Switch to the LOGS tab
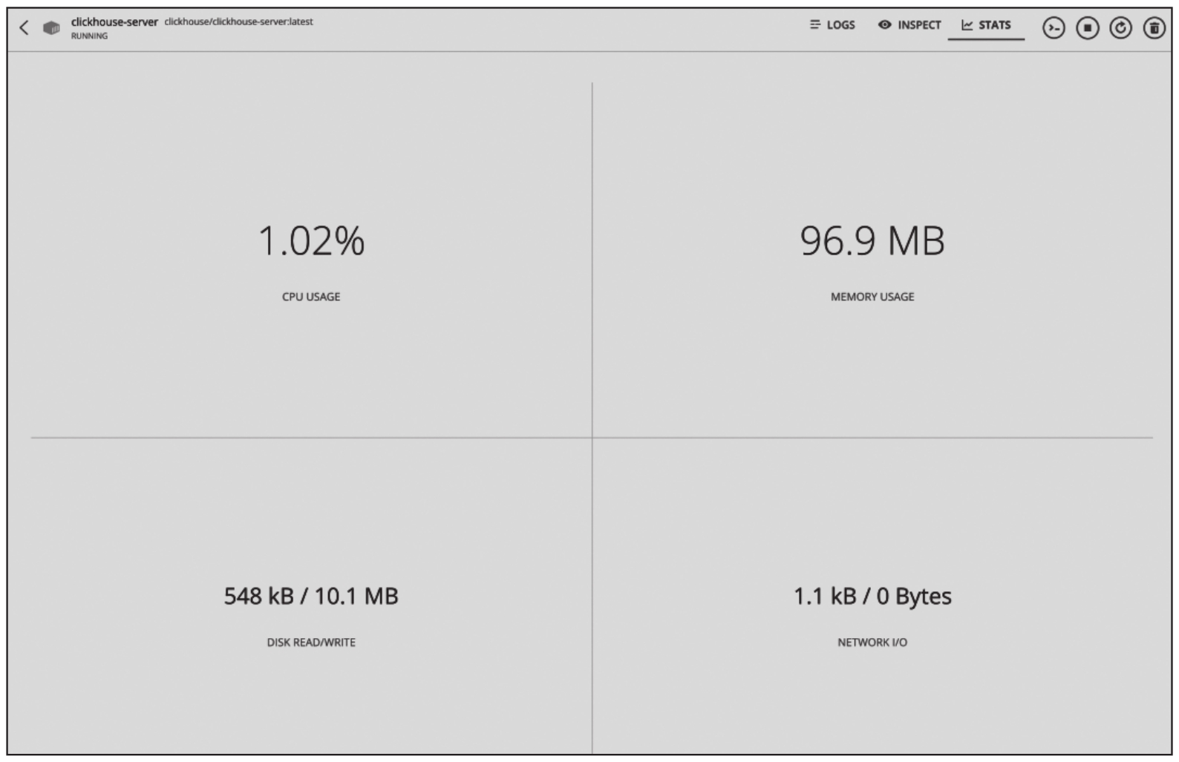Image resolution: width=1179 pixels, height=762 pixels. (x=832, y=25)
